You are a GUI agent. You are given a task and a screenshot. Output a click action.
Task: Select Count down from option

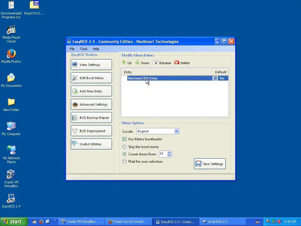pyautogui.click(x=124, y=154)
